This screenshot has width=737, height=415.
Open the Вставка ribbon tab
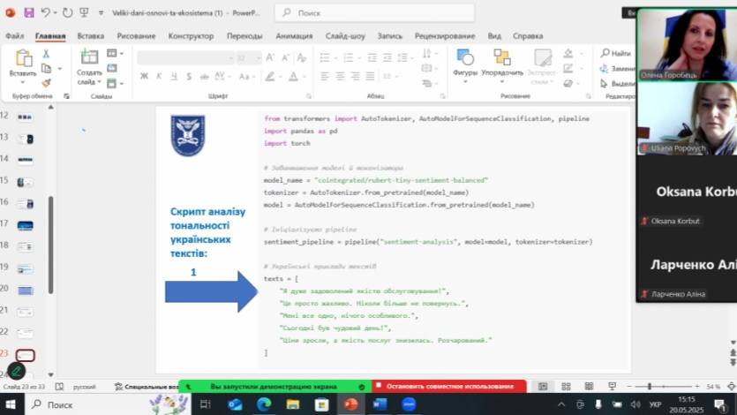click(x=90, y=36)
